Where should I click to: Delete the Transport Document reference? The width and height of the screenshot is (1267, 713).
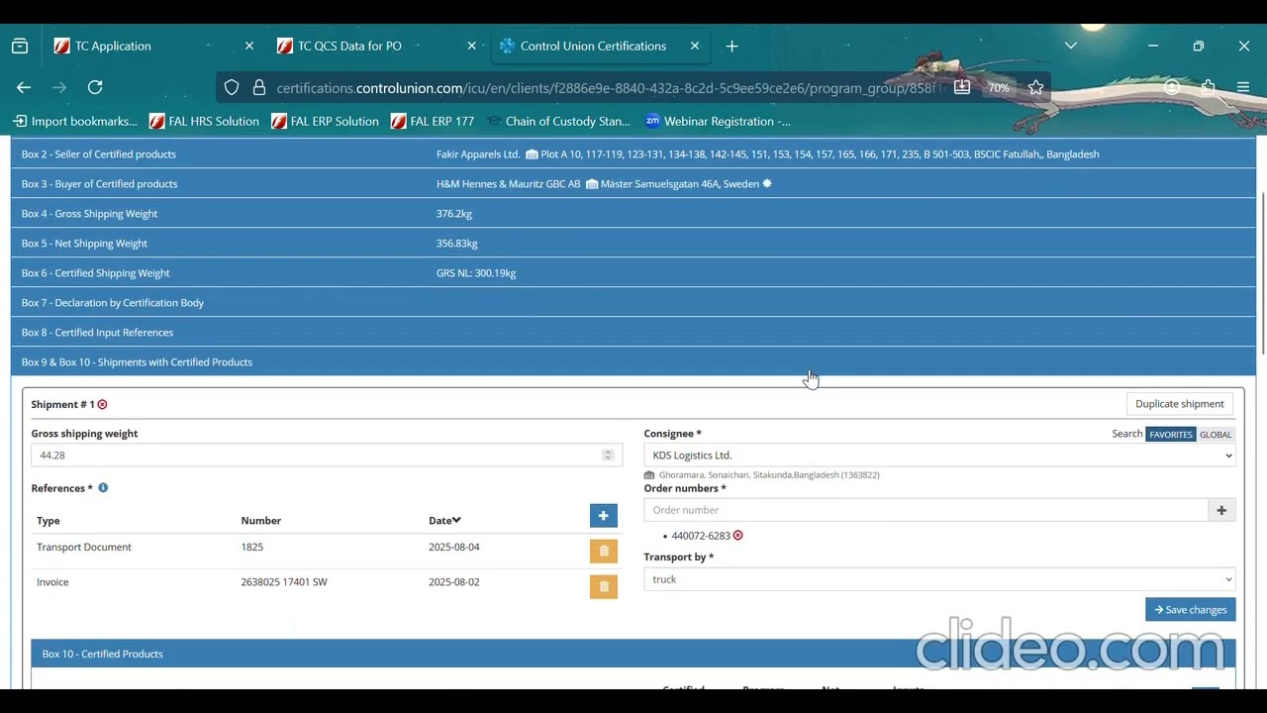click(x=604, y=551)
